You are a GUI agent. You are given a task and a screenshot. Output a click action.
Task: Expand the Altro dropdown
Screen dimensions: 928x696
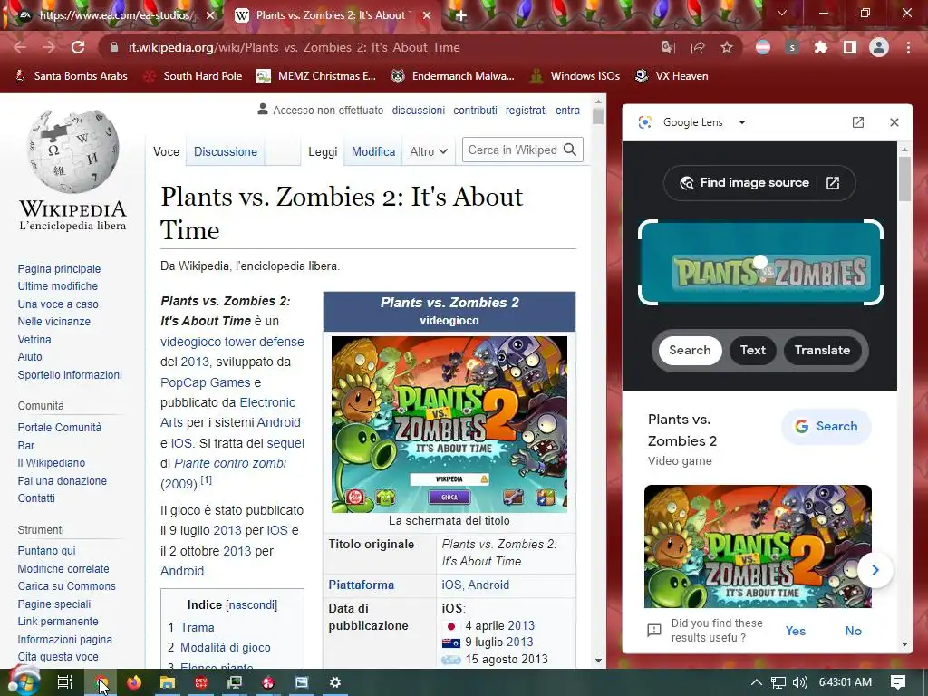pos(429,151)
